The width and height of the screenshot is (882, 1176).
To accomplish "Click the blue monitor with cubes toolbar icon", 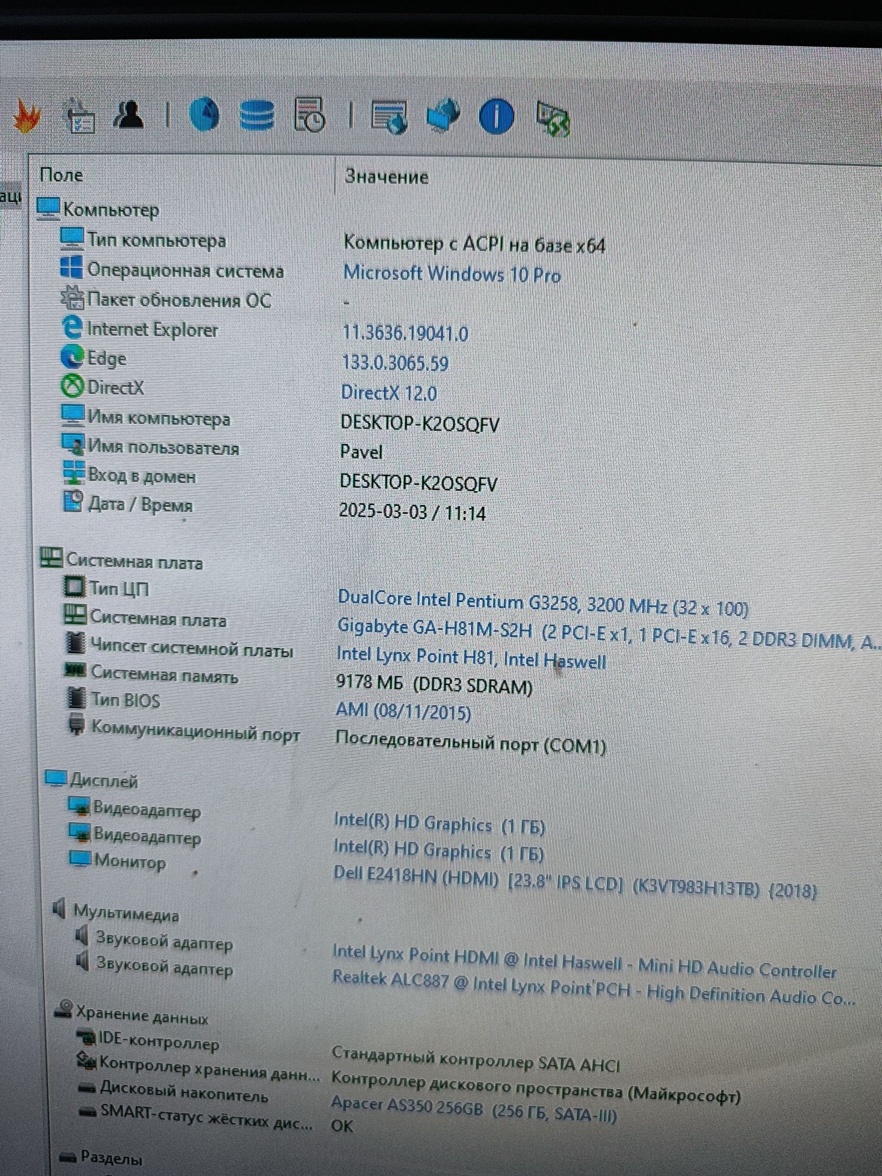I will pos(442,115).
